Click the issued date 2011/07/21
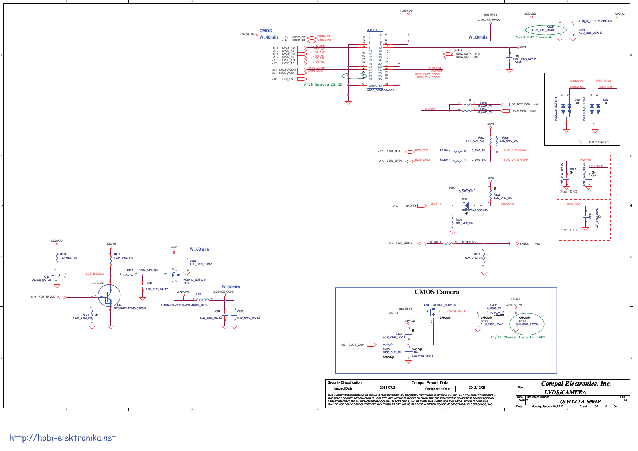 click(x=388, y=388)
